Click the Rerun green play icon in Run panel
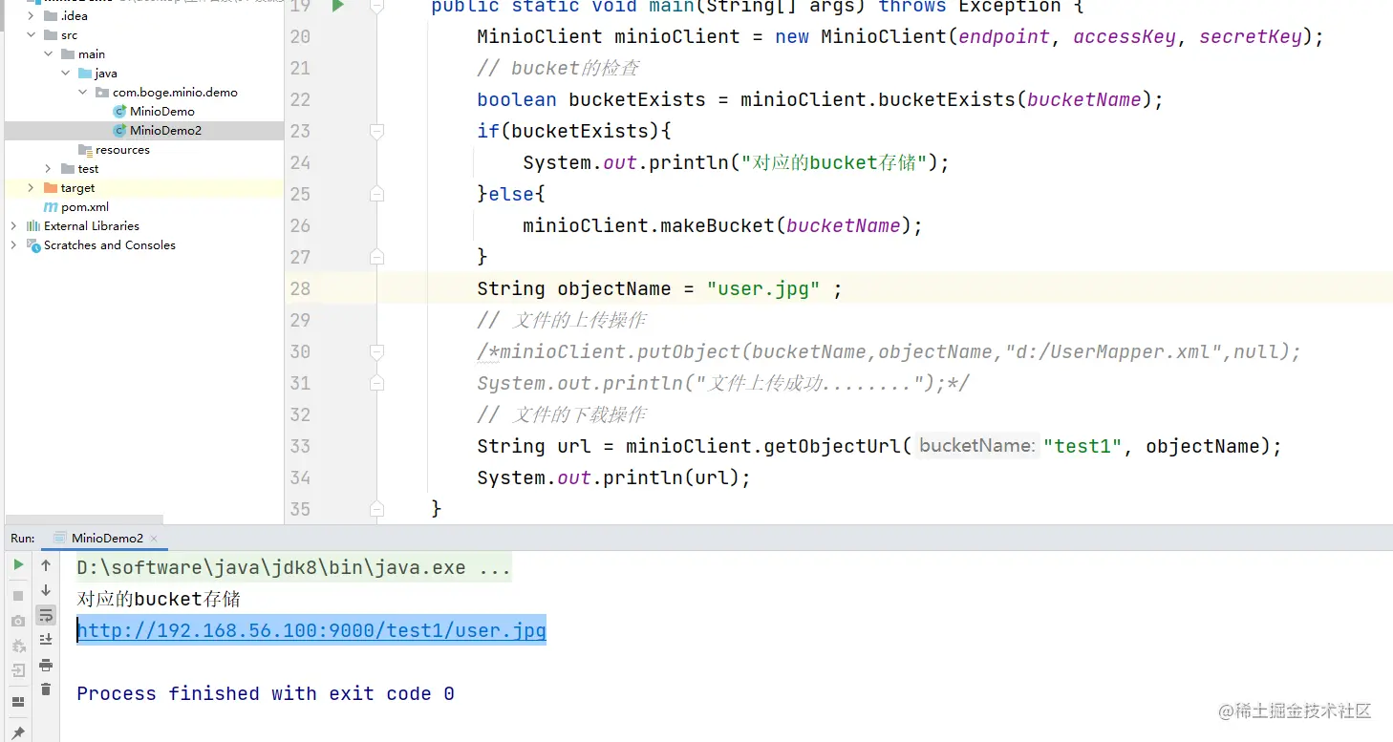 (x=18, y=565)
